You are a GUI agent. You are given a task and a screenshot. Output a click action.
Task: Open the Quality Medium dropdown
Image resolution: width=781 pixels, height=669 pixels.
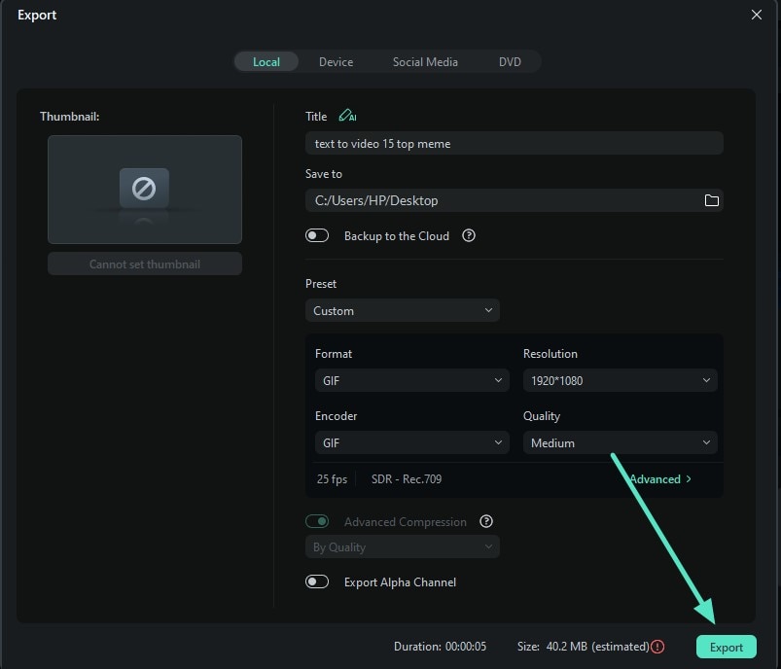tap(620, 442)
